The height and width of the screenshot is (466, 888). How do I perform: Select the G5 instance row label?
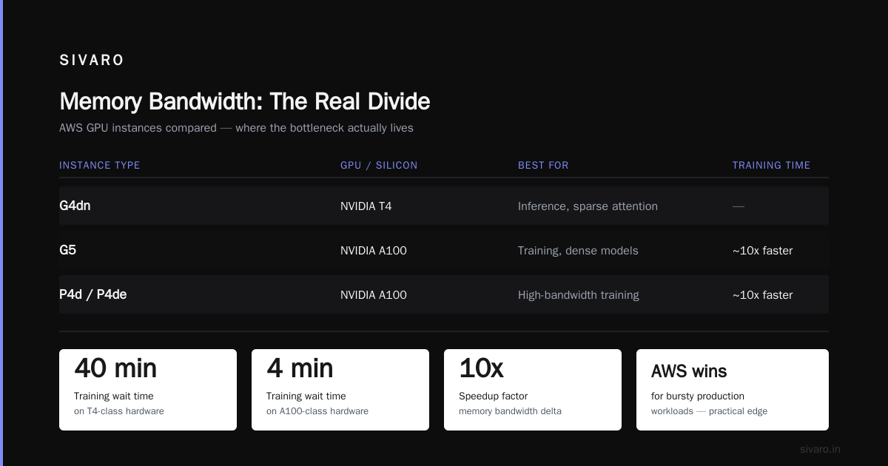point(67,250)
